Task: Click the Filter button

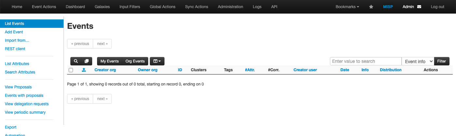Action: (x=442, y=61)
